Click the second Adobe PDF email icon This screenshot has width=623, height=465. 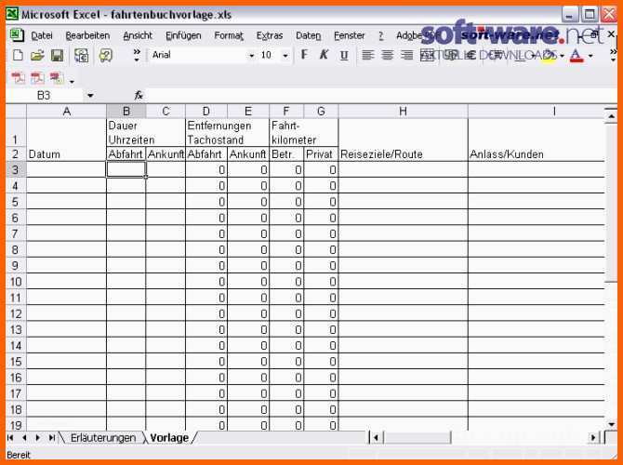click(37, 77)
